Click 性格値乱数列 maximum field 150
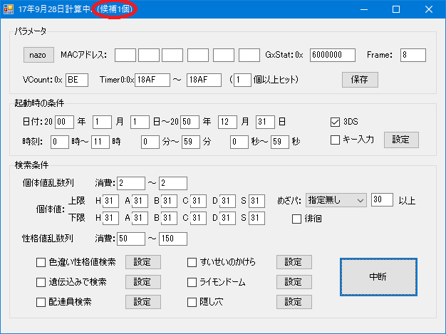The image size is (446, 334). [173, 239]
